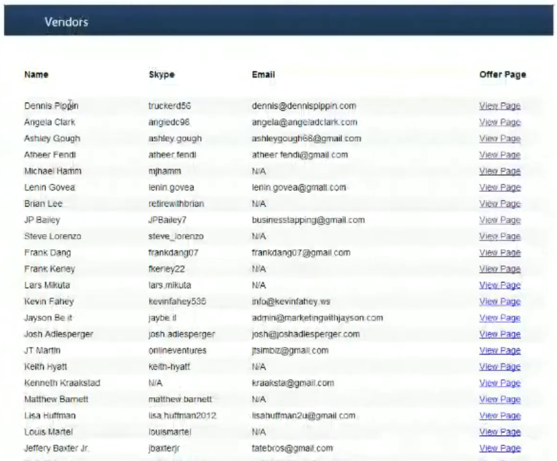The image size is (557, 461).
Task: Open View Page link for Brian Lee
Action: 500,204
